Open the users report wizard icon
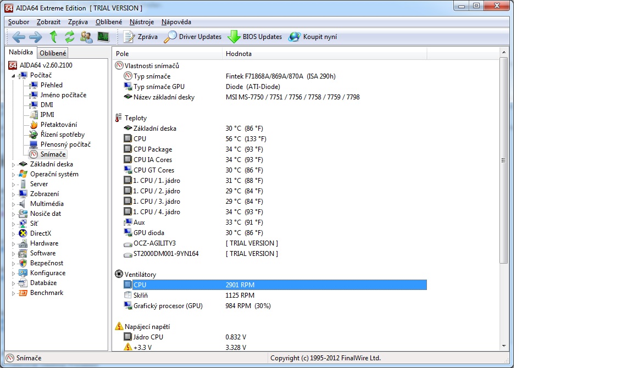633x368 pixels. pos(86,37)
